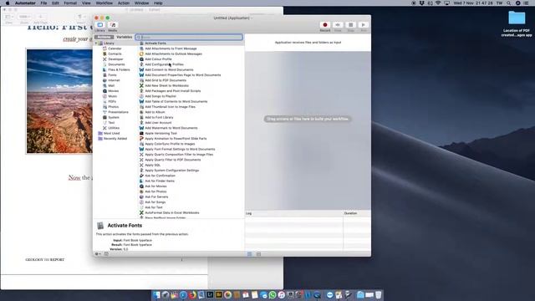535x301 pixels.
Task: Open the Action menu
Action: [124, 3]
